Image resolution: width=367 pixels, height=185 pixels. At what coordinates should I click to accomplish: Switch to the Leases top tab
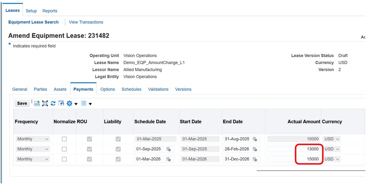(13, 10)
